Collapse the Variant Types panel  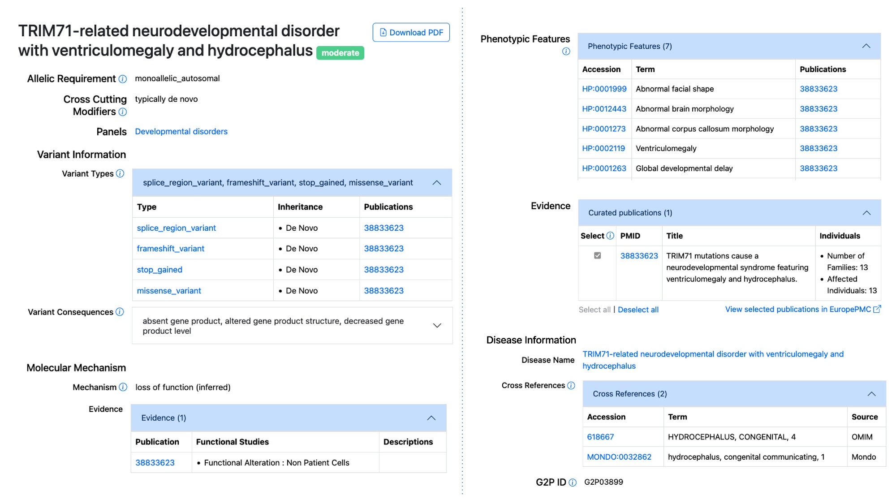[x=437, y=183]
